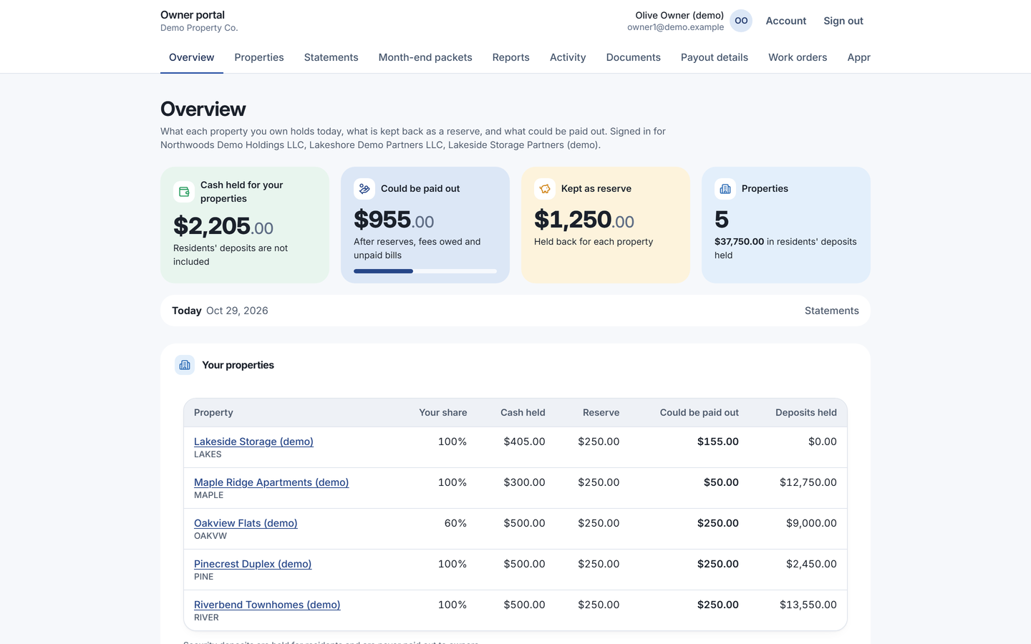Click Maple Ridge $50.00 payout value
The image size is (1031, 644).
[x=721, y=482]
